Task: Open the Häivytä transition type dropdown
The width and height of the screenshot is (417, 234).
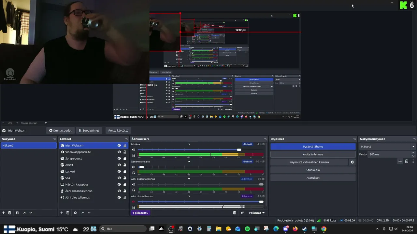Action: (x=387, y=147)
